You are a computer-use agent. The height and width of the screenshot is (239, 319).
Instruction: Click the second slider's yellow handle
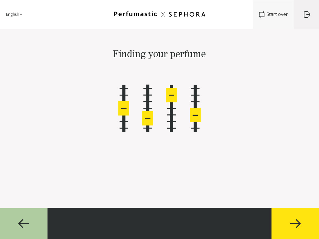click(148, 118)
